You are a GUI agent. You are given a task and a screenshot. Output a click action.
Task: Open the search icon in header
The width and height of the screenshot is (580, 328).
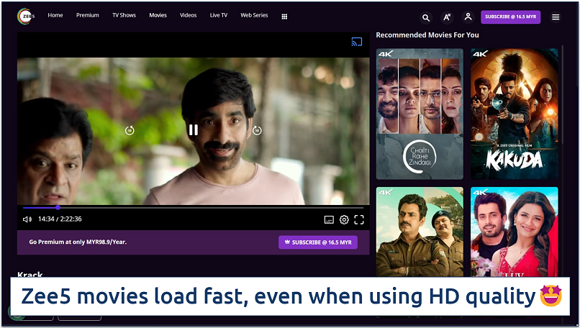[426, 17]
